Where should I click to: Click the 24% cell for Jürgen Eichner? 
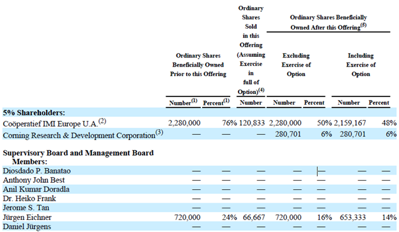(230, 217)
